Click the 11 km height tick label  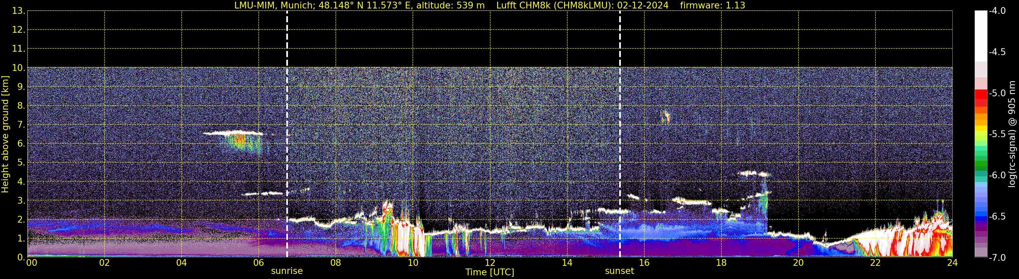18,49
